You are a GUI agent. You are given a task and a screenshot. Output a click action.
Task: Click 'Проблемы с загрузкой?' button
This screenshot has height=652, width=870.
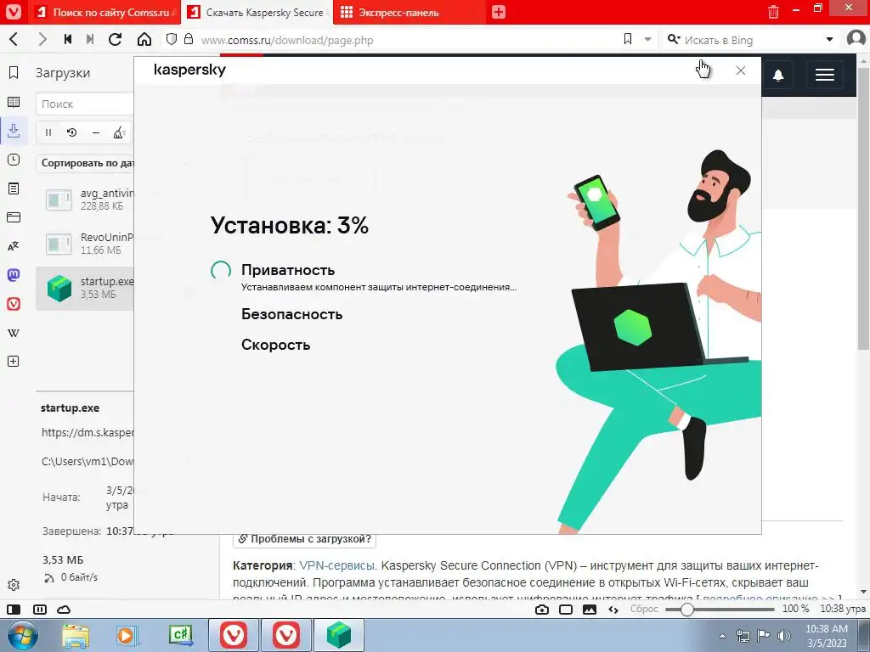(305, 539)
